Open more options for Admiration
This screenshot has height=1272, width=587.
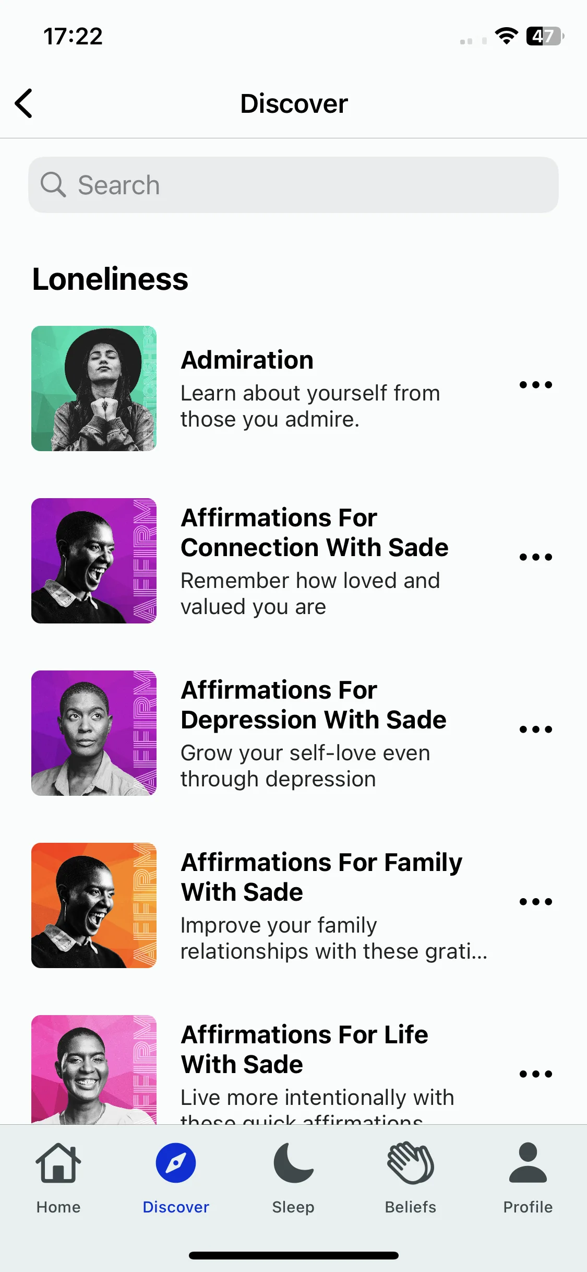coord(536,385)
